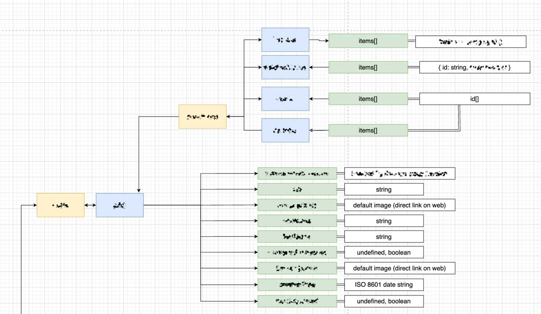Select the white box labeled id[]
Viewport: 541px width, 314px height.
[x=474, y=98]
